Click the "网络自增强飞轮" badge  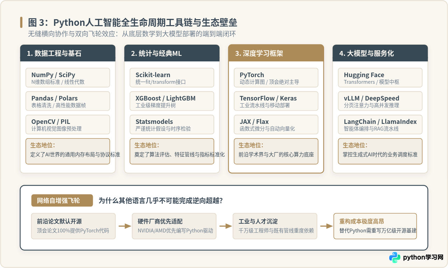62,200
